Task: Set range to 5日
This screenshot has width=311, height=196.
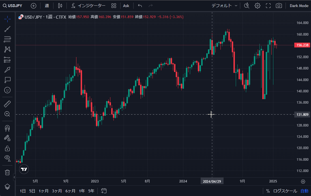Action: (x=32, y=191)
